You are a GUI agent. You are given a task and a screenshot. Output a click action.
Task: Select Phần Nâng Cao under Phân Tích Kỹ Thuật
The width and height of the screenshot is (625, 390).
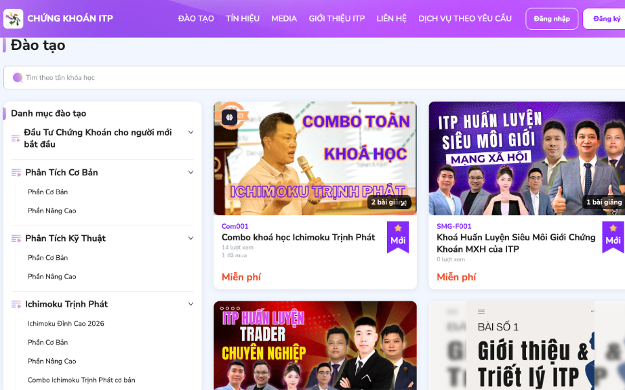52,276
